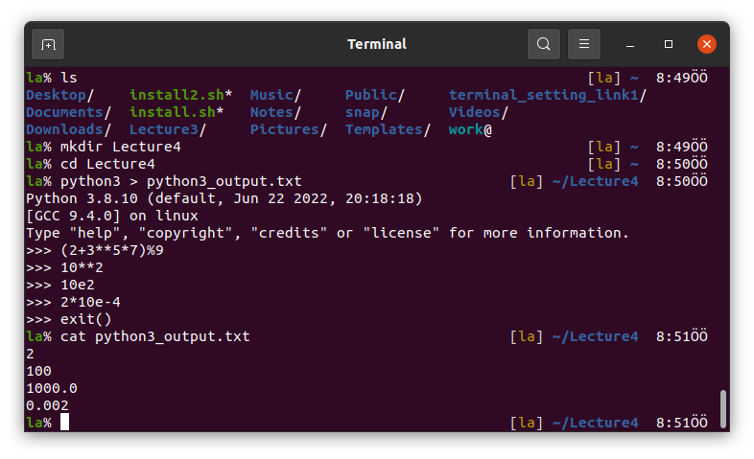Click the work@ symlink entry

(469, 129)
